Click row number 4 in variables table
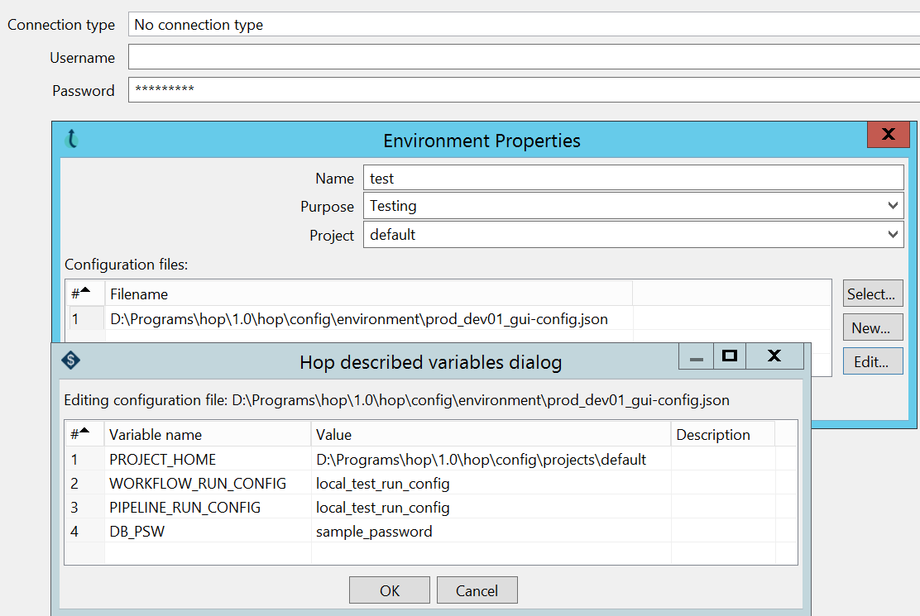The width and height of the screenshot is (920, 616). tap(84, 531)
